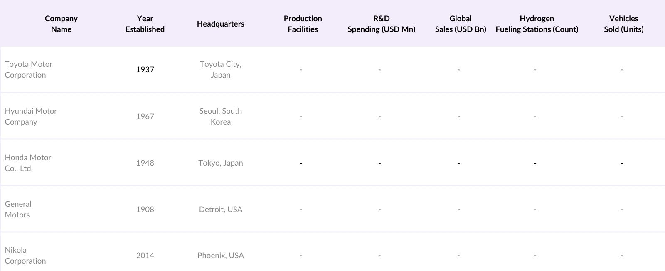This screenshot has width=665, height=271.
Task: Click the Global Sales (USD Bn) header
Action: (x=460, y=24)
